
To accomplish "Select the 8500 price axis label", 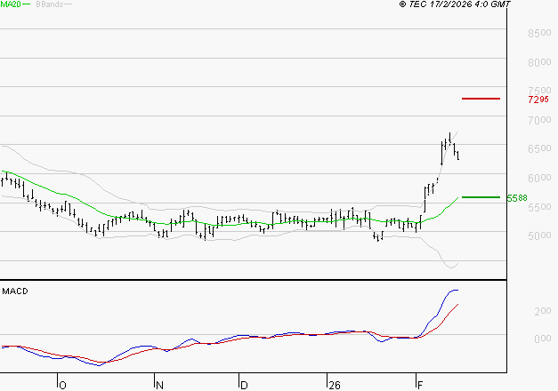I will click(539, 34).
